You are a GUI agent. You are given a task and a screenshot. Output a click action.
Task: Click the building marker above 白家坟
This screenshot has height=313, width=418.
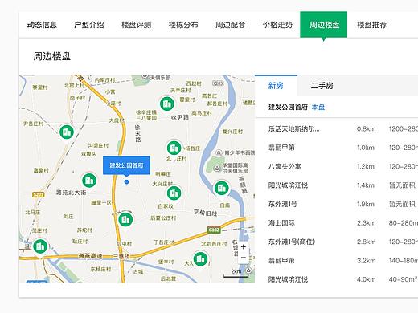point(174,193)
